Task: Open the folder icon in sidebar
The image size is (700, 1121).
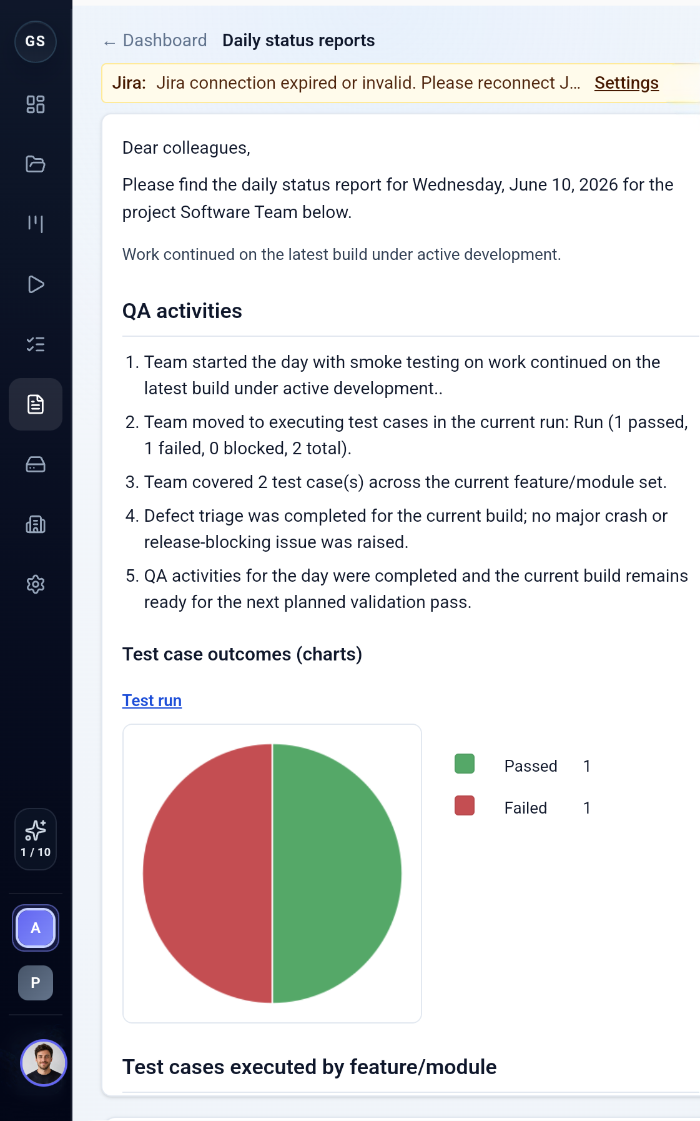Action: tap(36, 164)
